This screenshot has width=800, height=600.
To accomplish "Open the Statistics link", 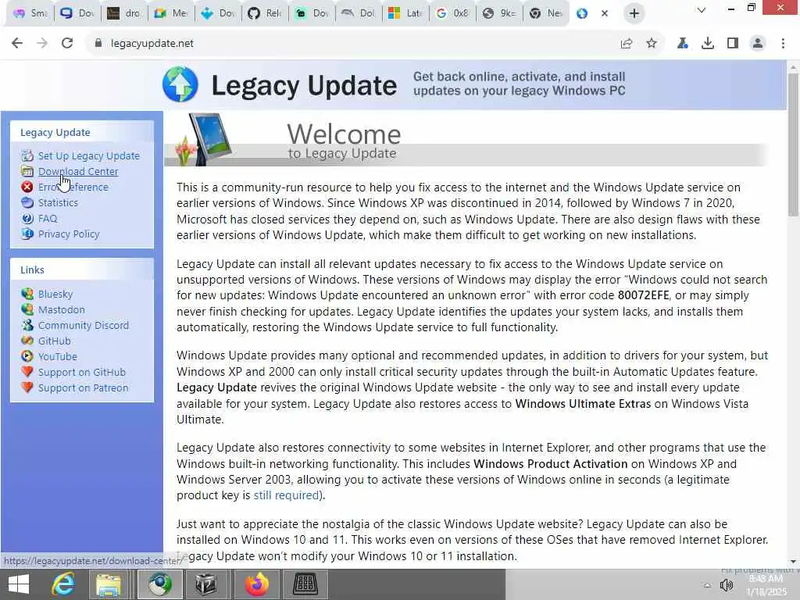I will [58, 202].
